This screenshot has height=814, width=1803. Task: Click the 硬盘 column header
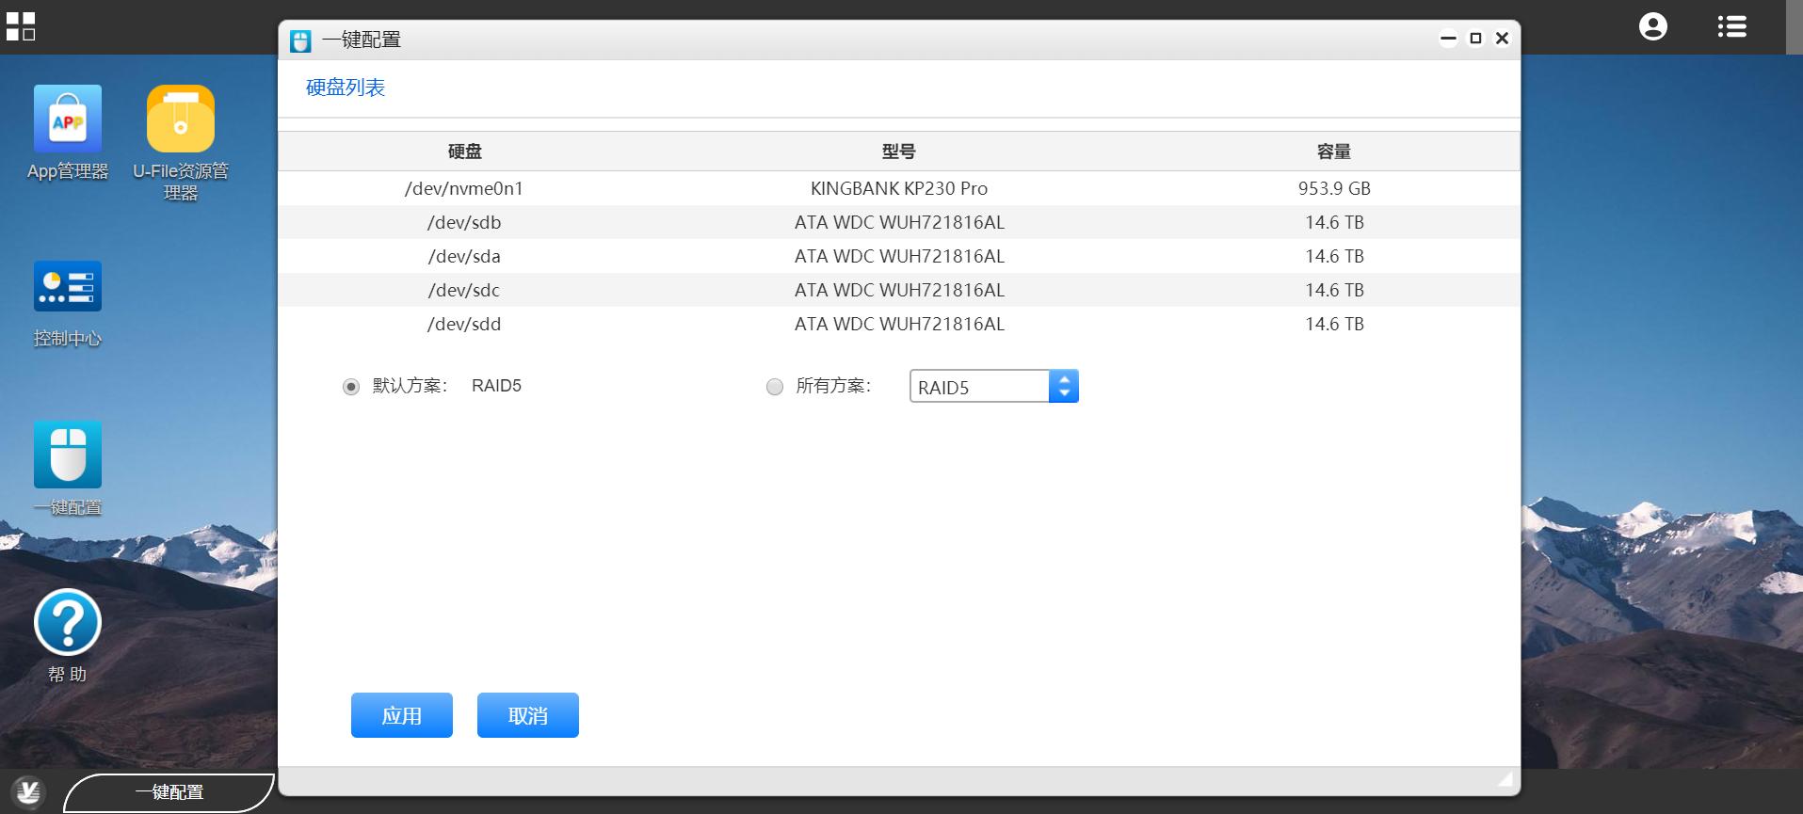[465, 152]
